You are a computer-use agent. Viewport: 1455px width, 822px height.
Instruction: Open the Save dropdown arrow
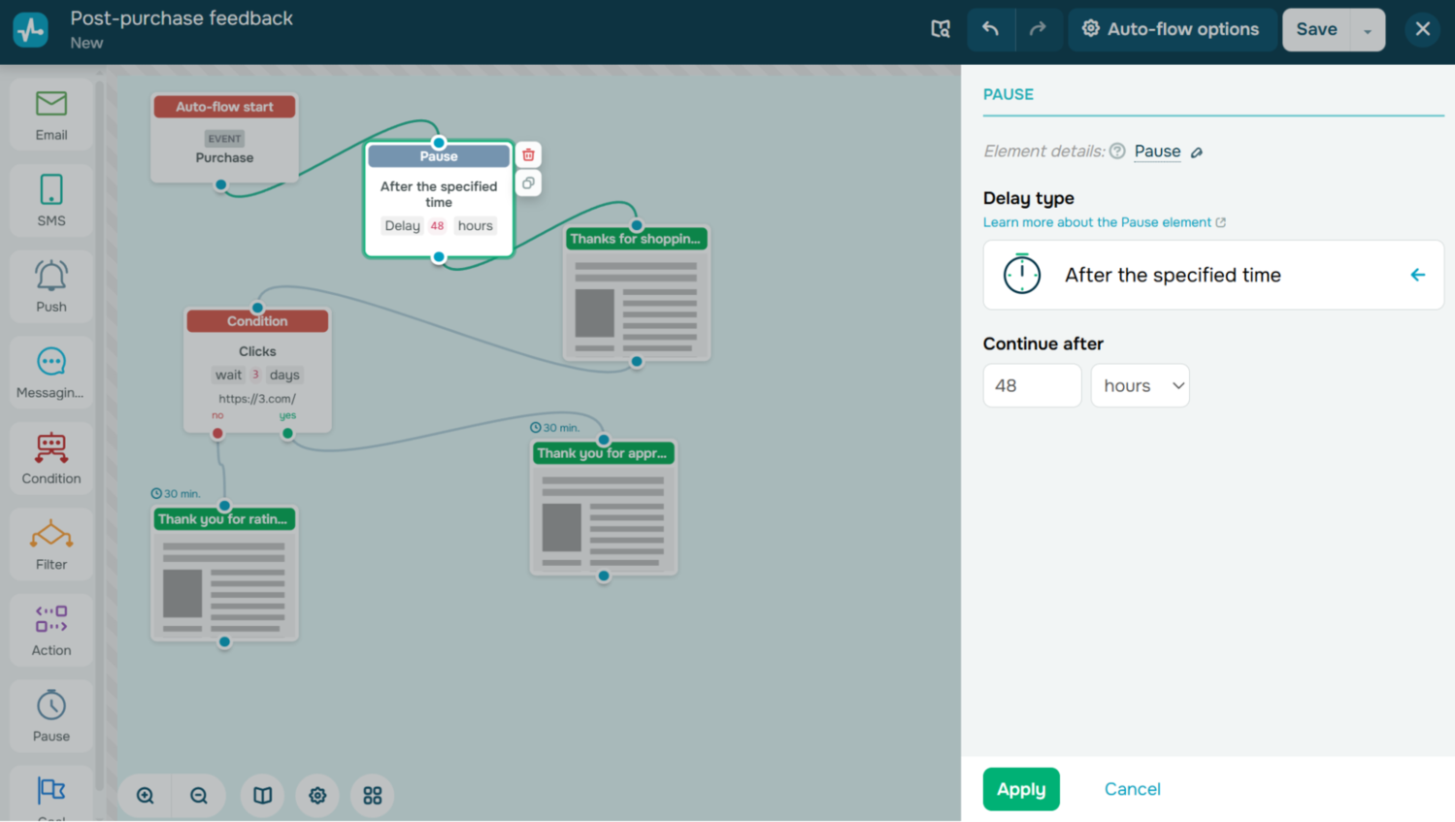pos(1368,30)
